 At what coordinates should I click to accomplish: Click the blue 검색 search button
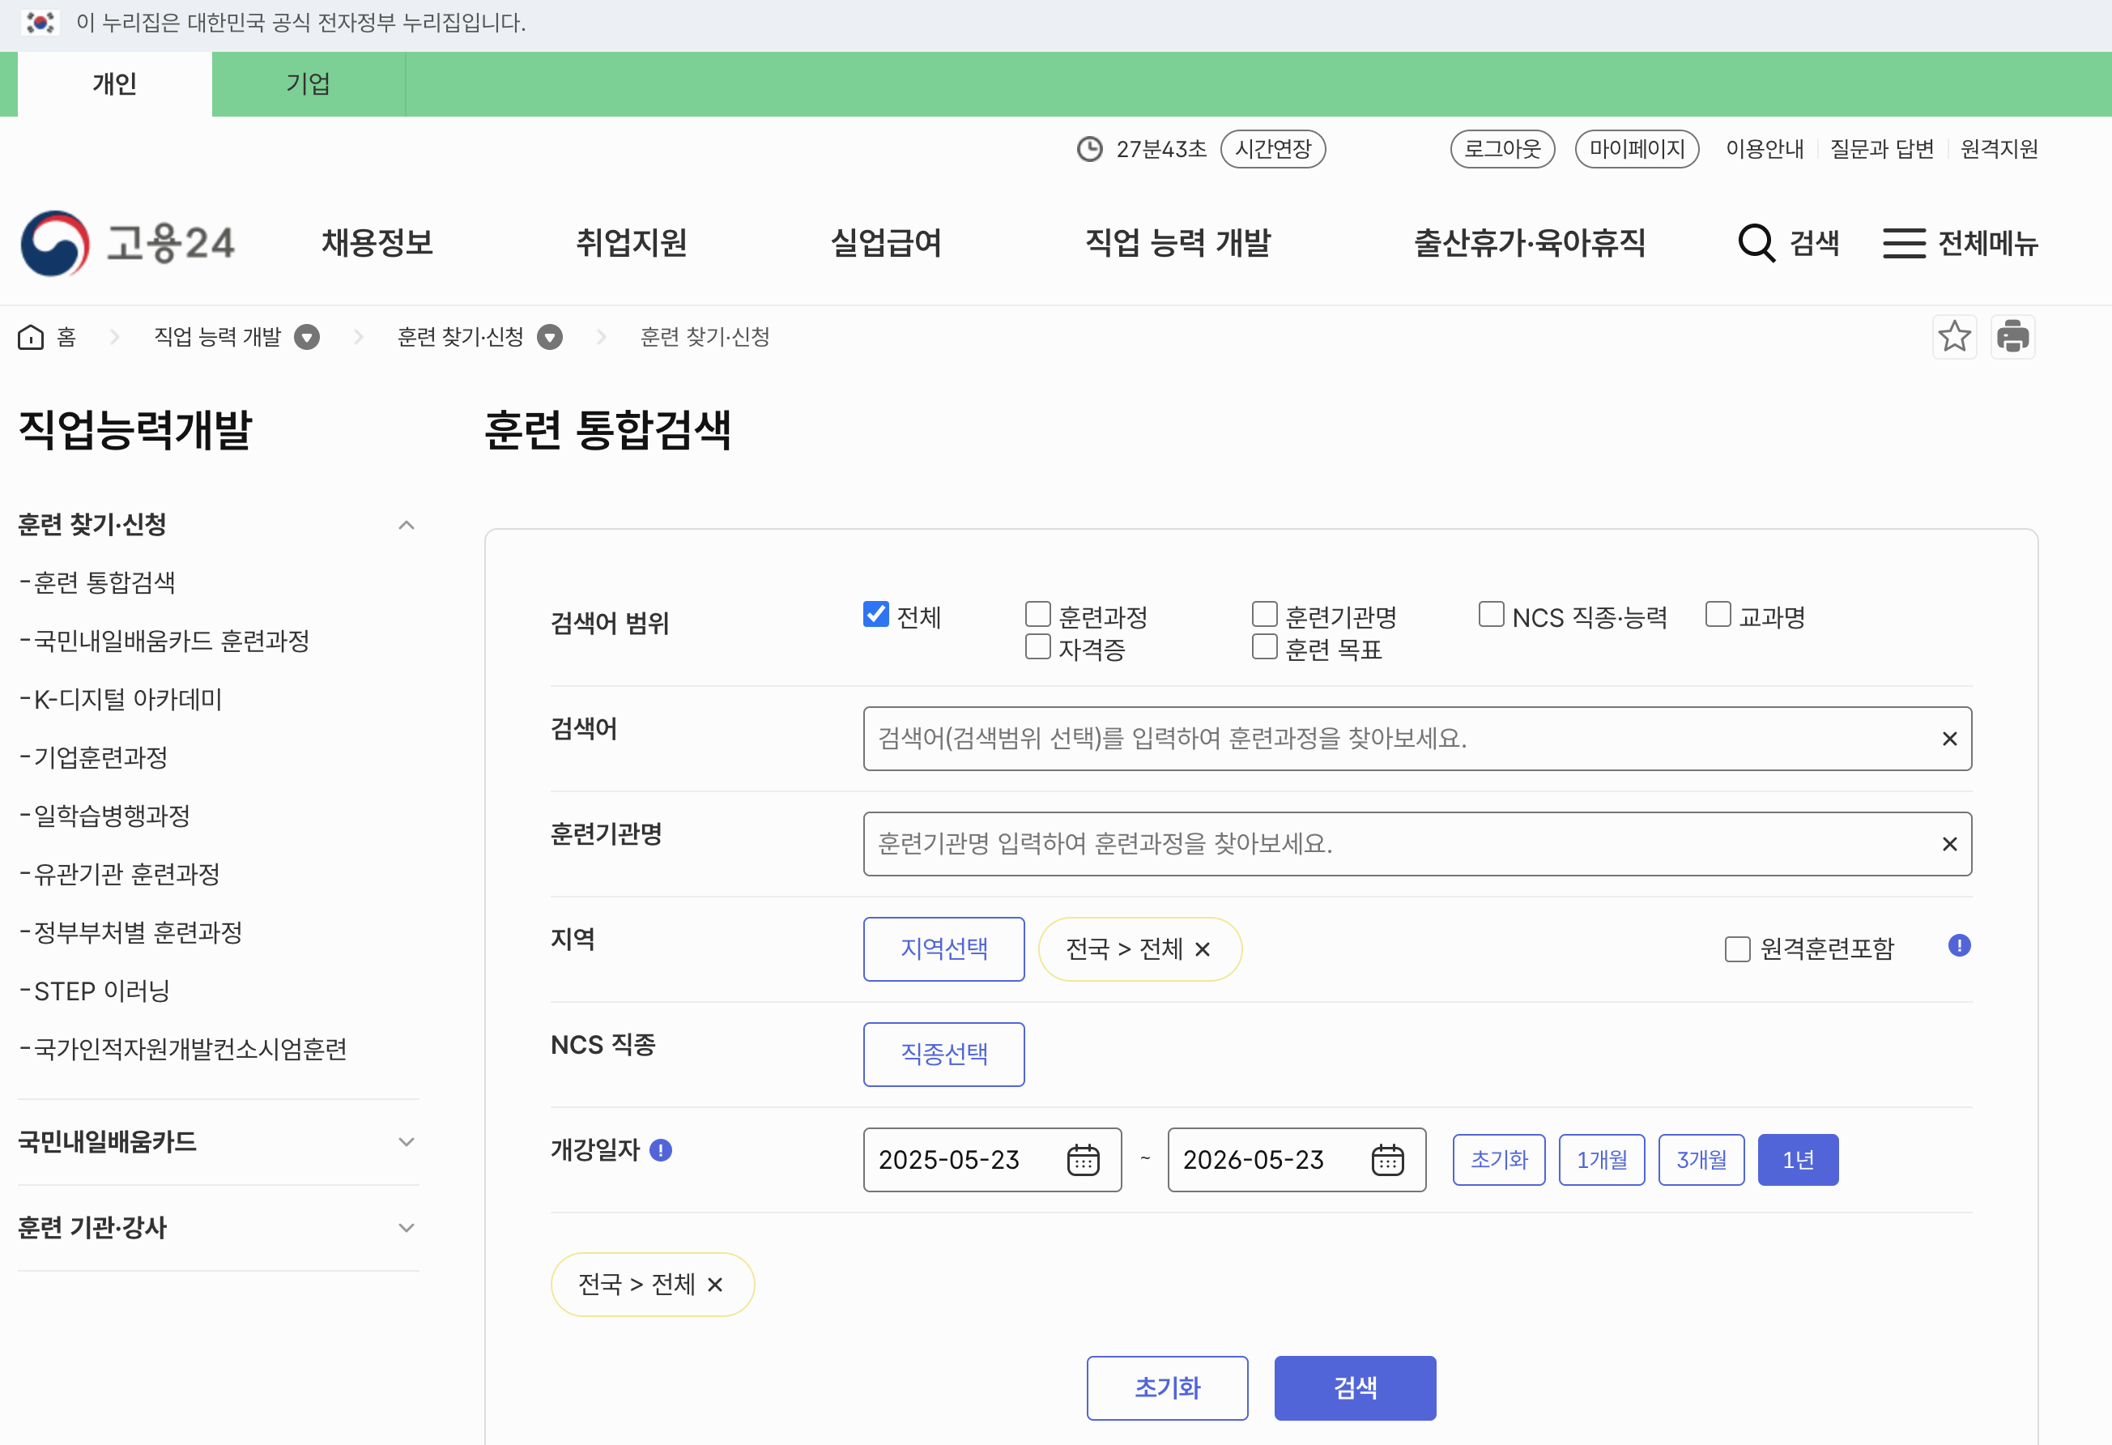click(x=1354, y=1387)
